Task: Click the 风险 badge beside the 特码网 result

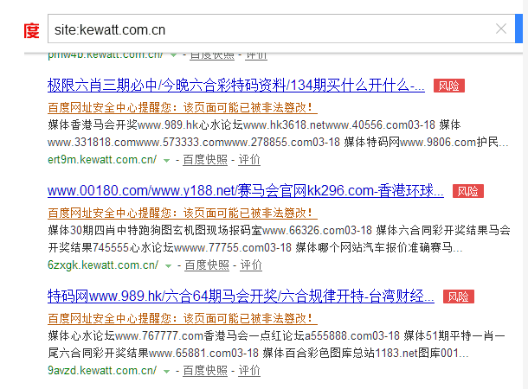Action: coord(458,297)
